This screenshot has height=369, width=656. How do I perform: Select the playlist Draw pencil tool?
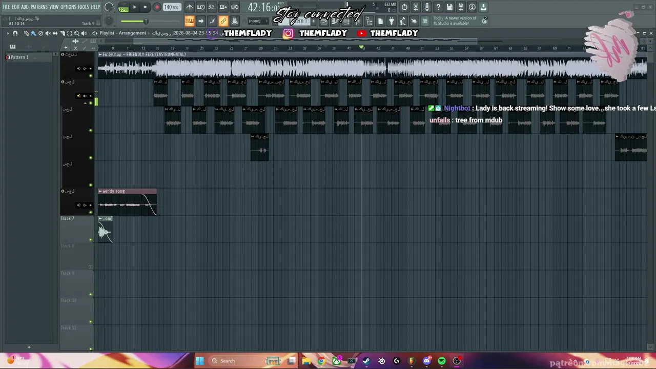(27, 33)
